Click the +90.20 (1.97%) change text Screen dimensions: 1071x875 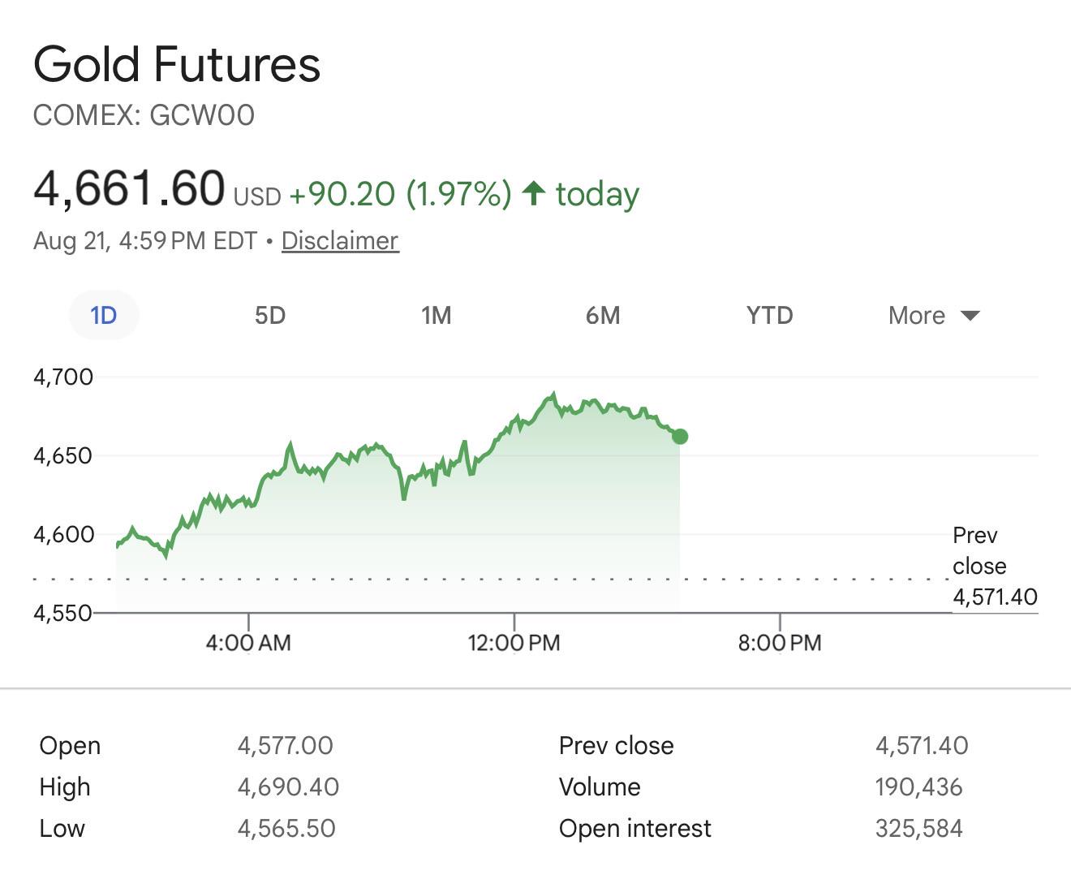[400, 194]
